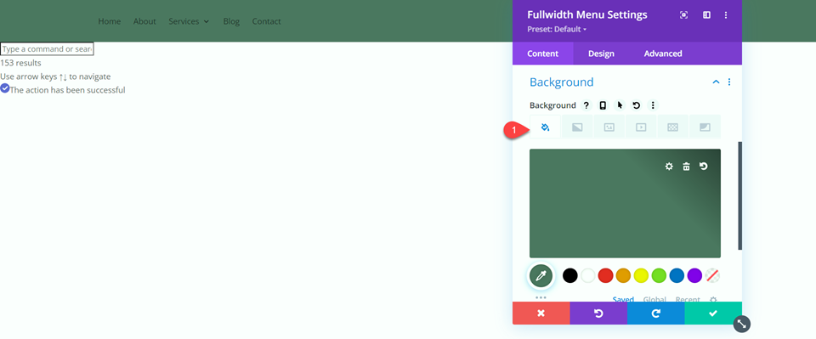Select the background mask tab

(705, 127)
